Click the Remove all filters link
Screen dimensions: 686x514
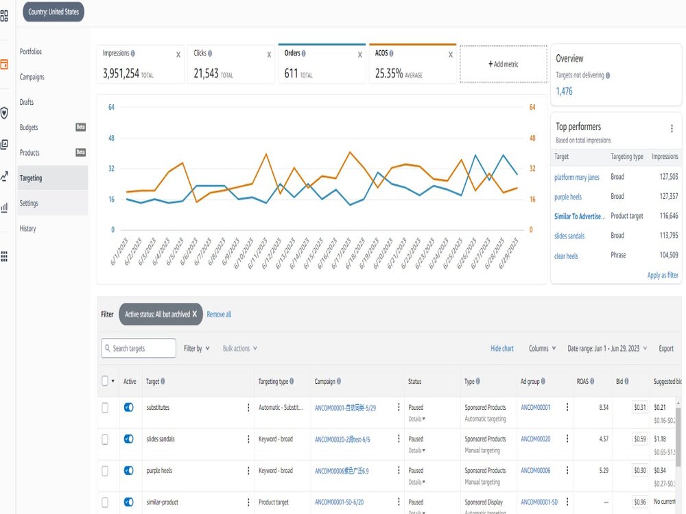click(219, 315)
